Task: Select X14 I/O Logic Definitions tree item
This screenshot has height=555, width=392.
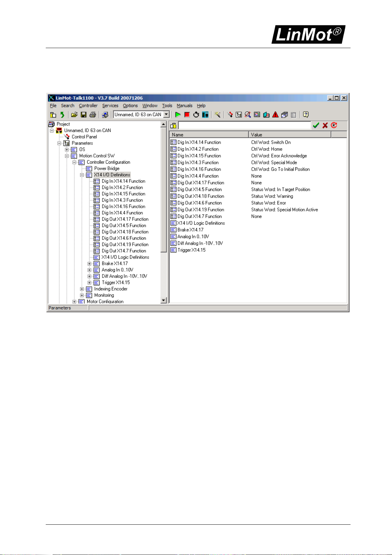Action: tap(125, 257)
